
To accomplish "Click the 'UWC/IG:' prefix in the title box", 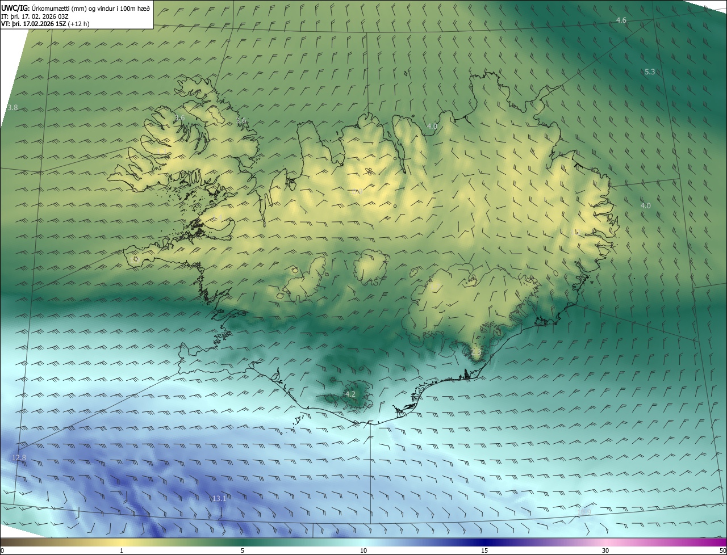I will pos(15,7).
